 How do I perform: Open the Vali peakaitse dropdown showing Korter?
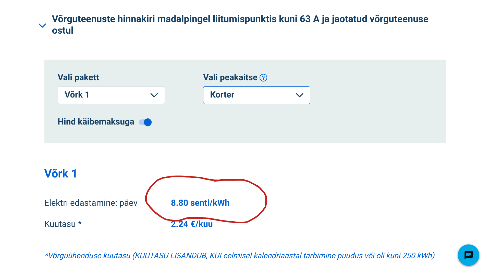[x=256, y=95]
